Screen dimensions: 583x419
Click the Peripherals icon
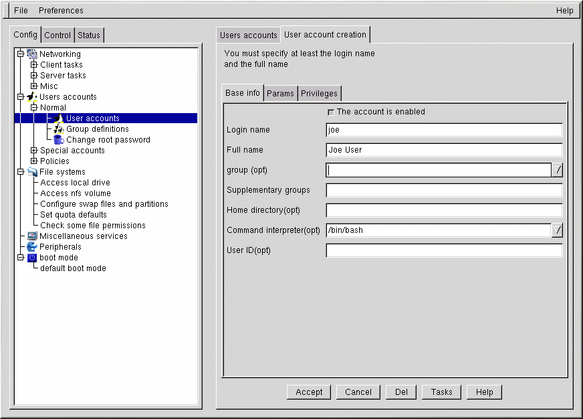[32, 247]
